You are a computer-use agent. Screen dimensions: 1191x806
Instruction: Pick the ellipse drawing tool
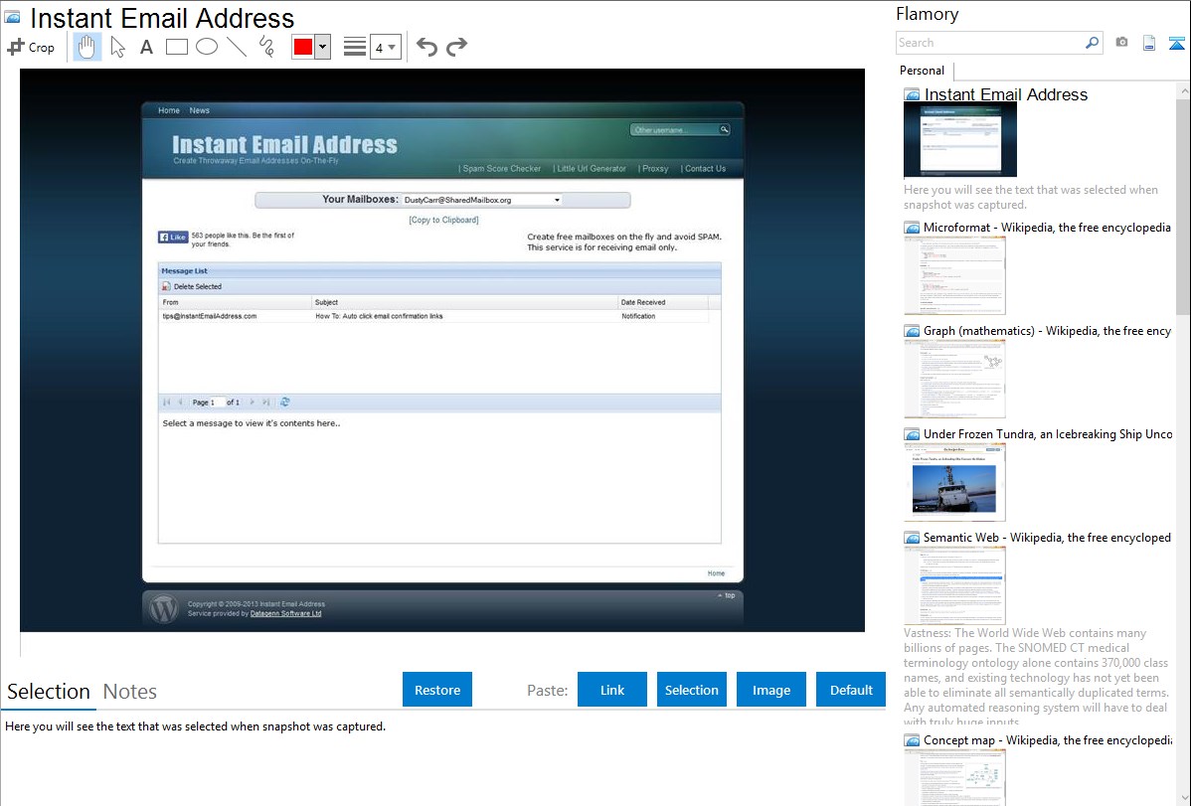point(207,47)
